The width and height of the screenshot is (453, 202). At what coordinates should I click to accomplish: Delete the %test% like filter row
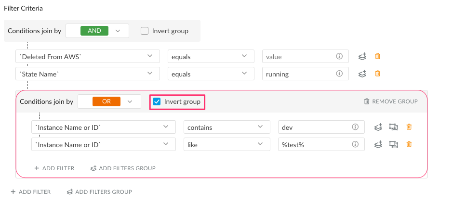pyautogui.click(x=409, y=144)
